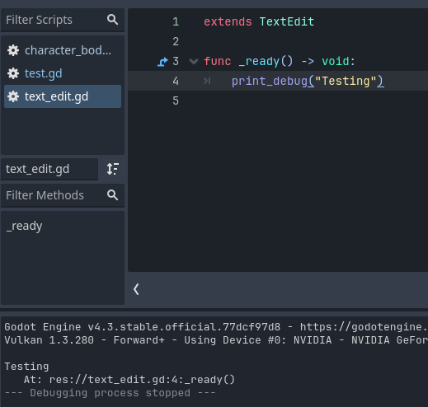
Task: Toggle alphabetical sorting of the methods list
Action: pos(113,169)
